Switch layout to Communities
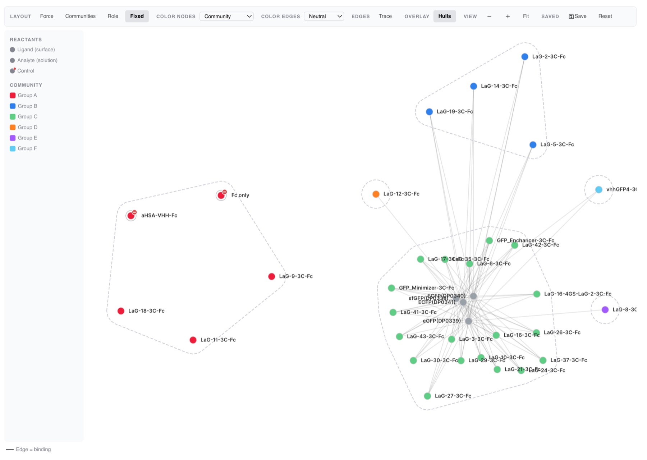 click(x=80, y=16)
